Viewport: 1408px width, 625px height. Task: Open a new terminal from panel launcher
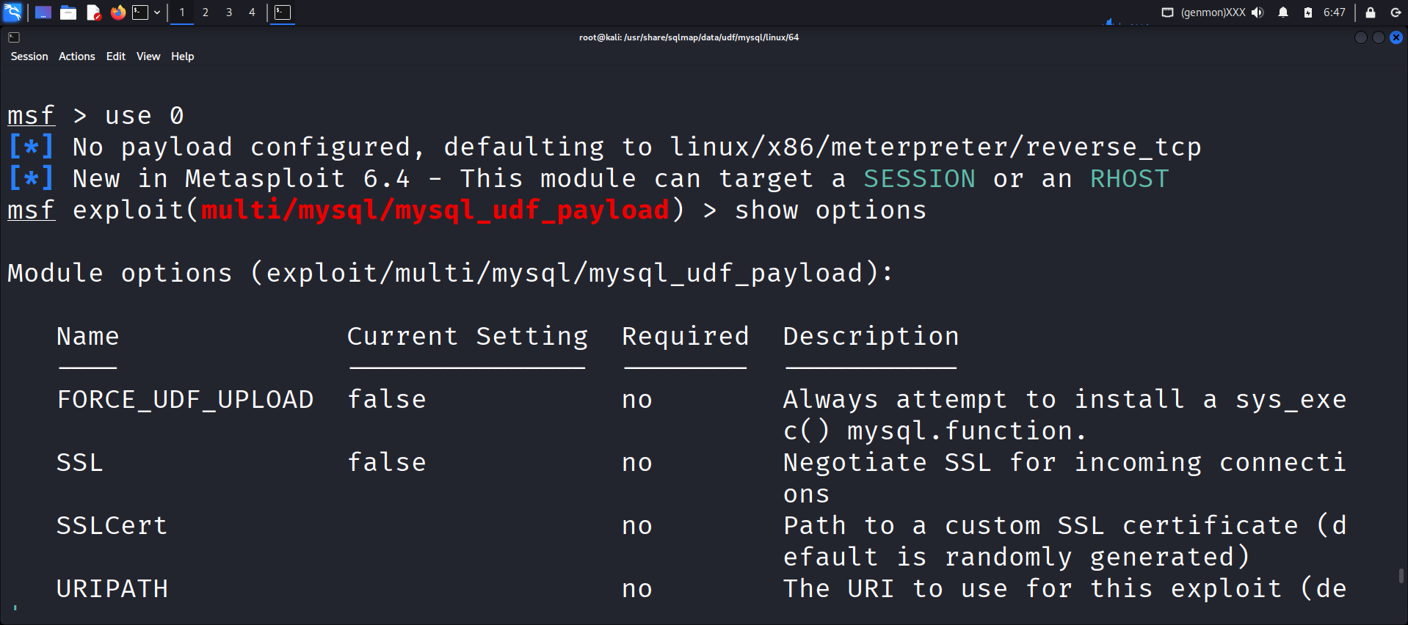(x=140, y=12)
